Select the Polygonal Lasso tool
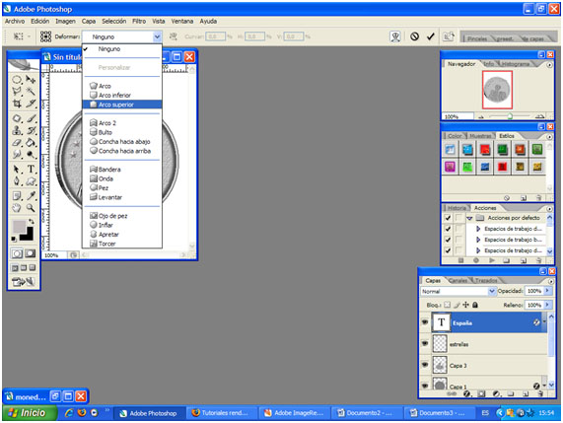 tap(17, 92)
